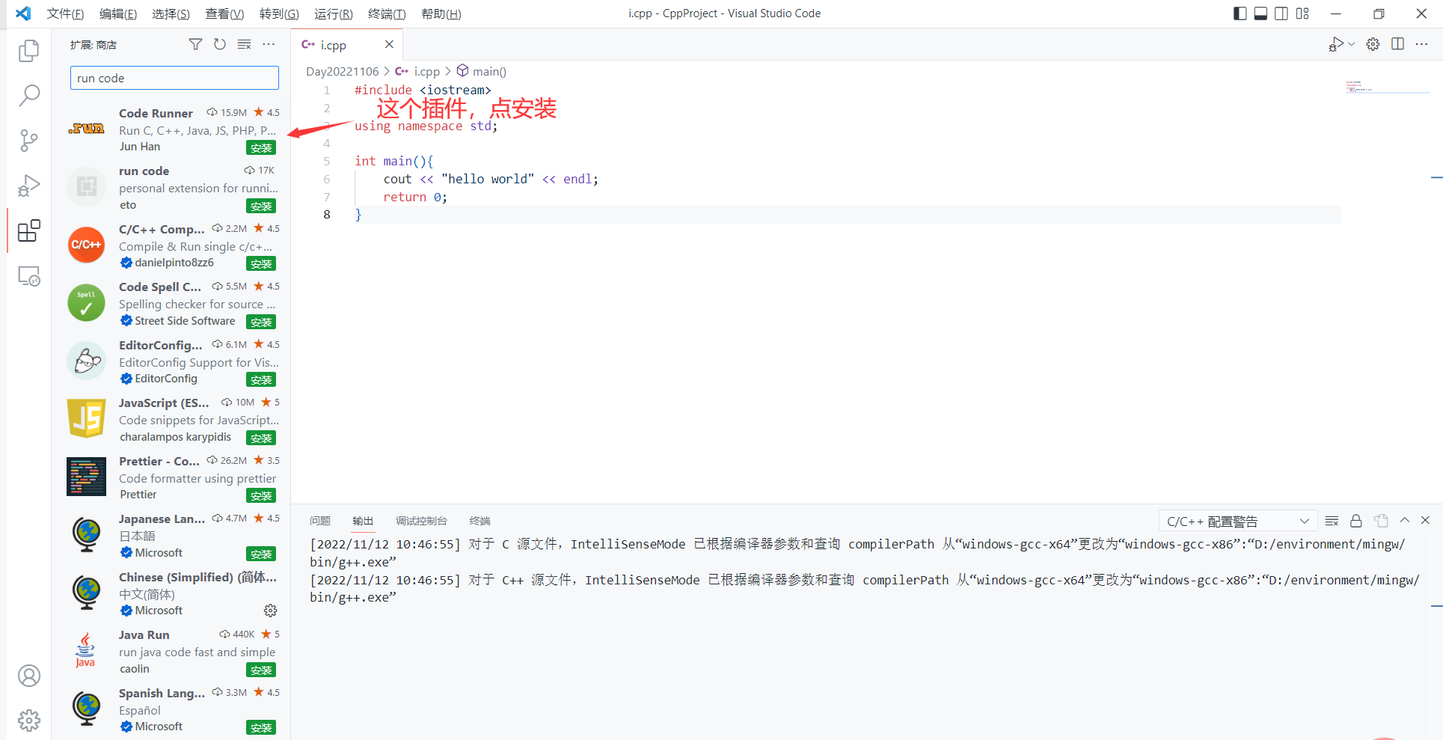Open customize layout icon
This screenshot has width=1443, height=740.
(x=1302, y=13)
